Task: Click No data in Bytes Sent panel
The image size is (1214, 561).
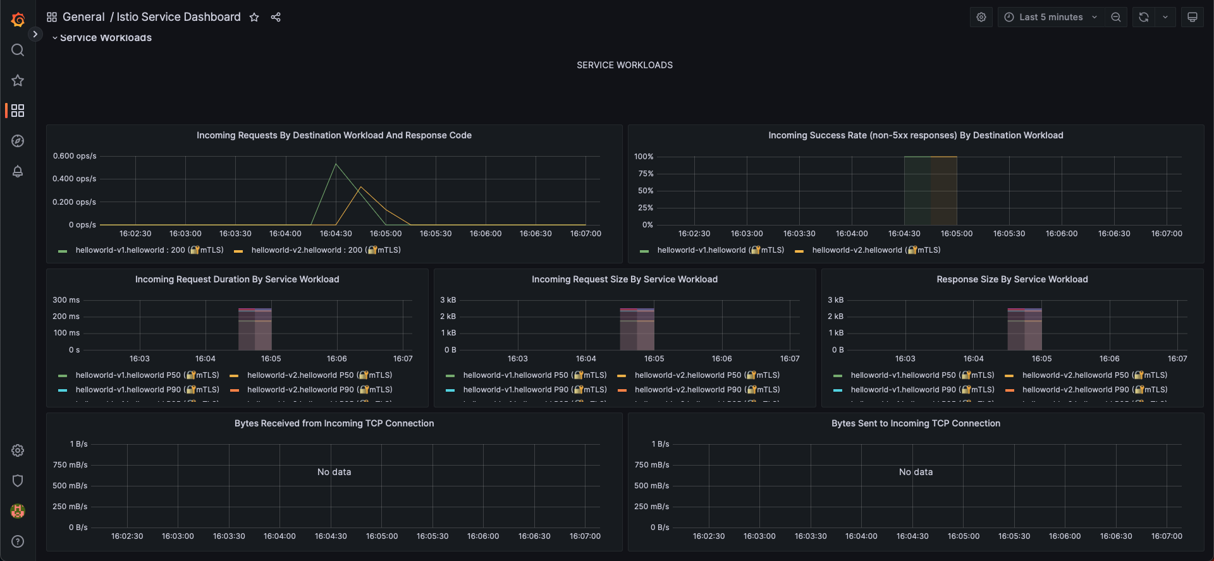Action: click(x=916, y=472)
